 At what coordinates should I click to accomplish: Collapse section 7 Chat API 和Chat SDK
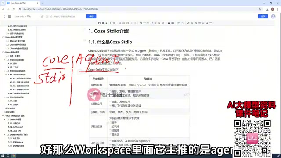click(x=3, y=116)
